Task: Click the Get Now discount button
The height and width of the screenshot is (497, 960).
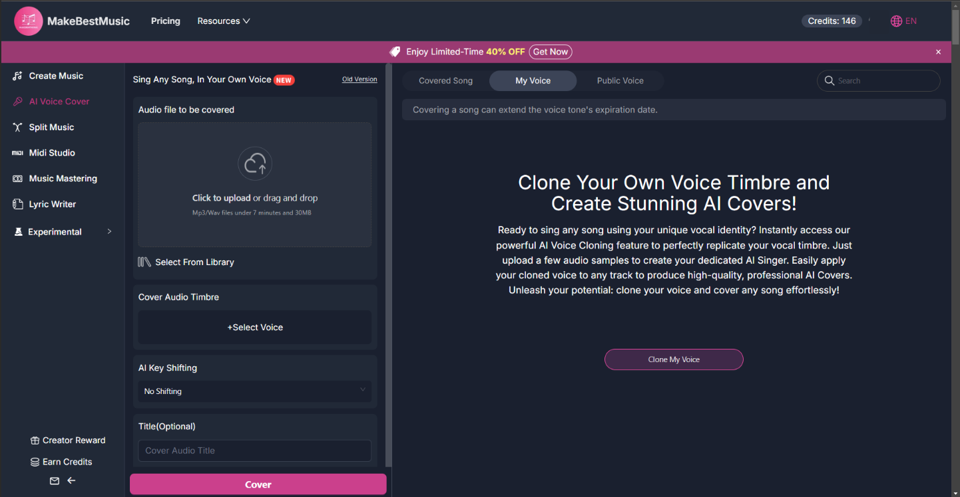Action: (x=550, y=52)
